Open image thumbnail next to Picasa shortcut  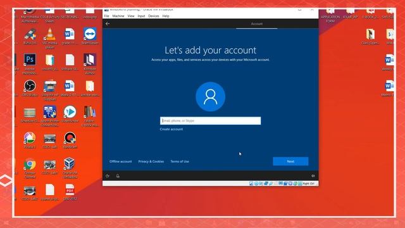[x=49, y=141]
